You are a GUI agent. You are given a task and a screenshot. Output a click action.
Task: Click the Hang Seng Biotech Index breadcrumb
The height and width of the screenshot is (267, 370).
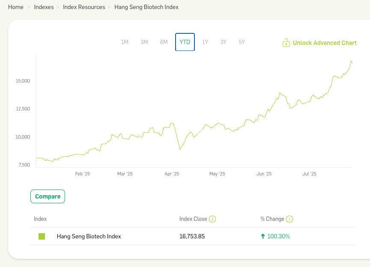pyautogui.click(x=146, y=7)
